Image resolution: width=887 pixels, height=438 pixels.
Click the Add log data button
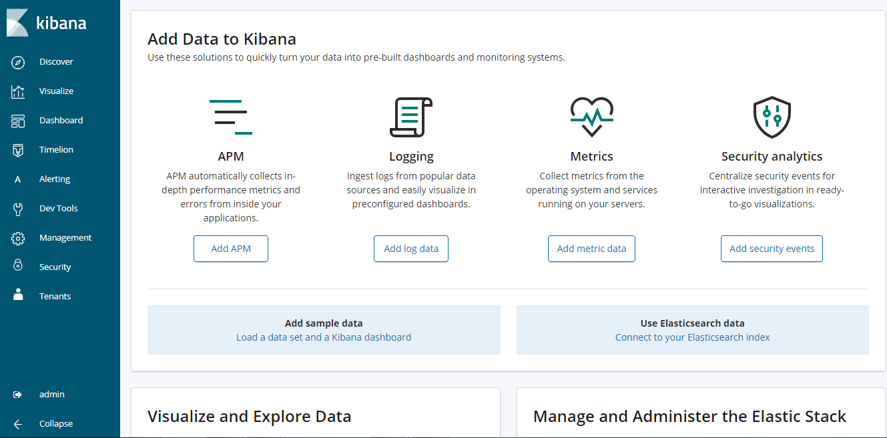click(411, 249)
